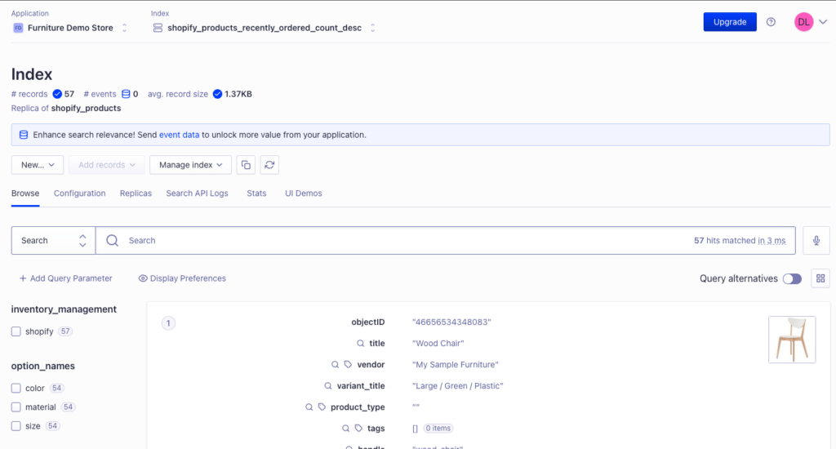
Task: Click the Wood Chair product thumbnail
Action: pos(792,340)
